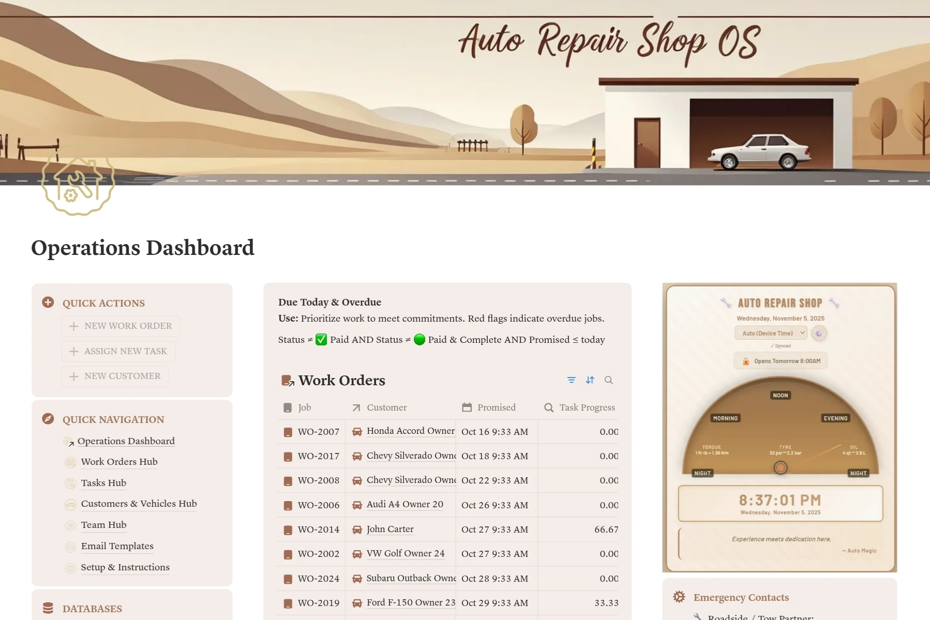Viewport: 930px width, 620px height.
Task: Open the Email Templates page link
Action: [x=117, y=546]
